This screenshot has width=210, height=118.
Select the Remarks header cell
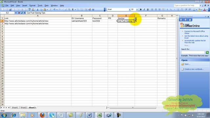coord(162,18)
